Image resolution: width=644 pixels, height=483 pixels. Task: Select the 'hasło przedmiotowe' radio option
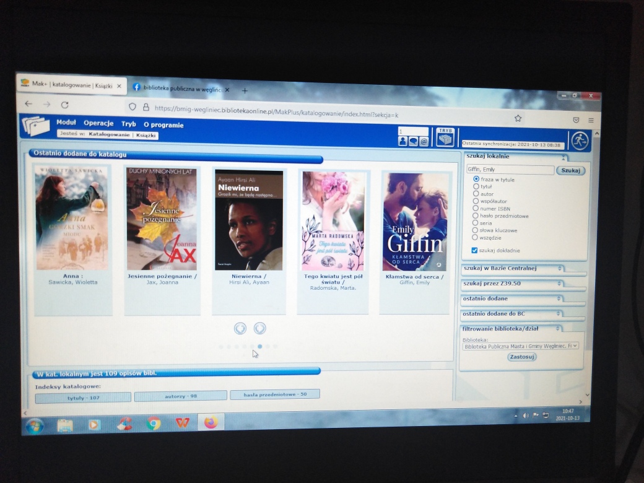(x=475, y=215)
